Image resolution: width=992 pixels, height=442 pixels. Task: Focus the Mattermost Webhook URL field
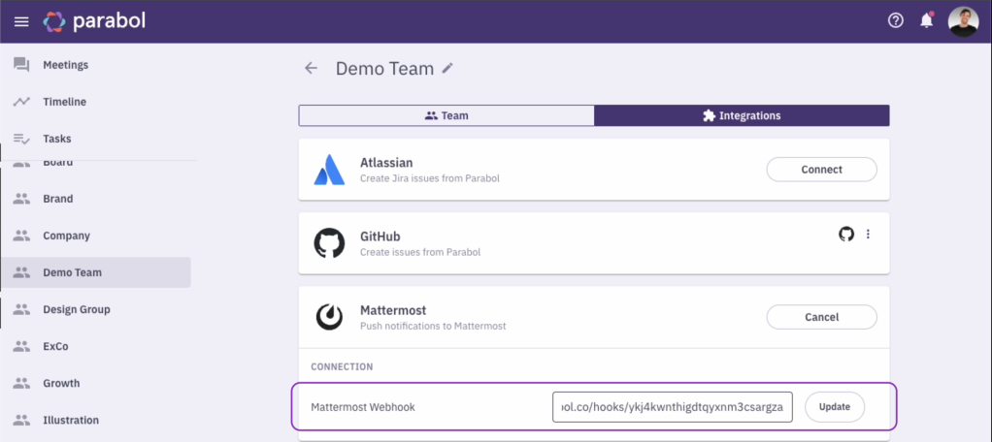pyautogui.click(x=672, y=407)
